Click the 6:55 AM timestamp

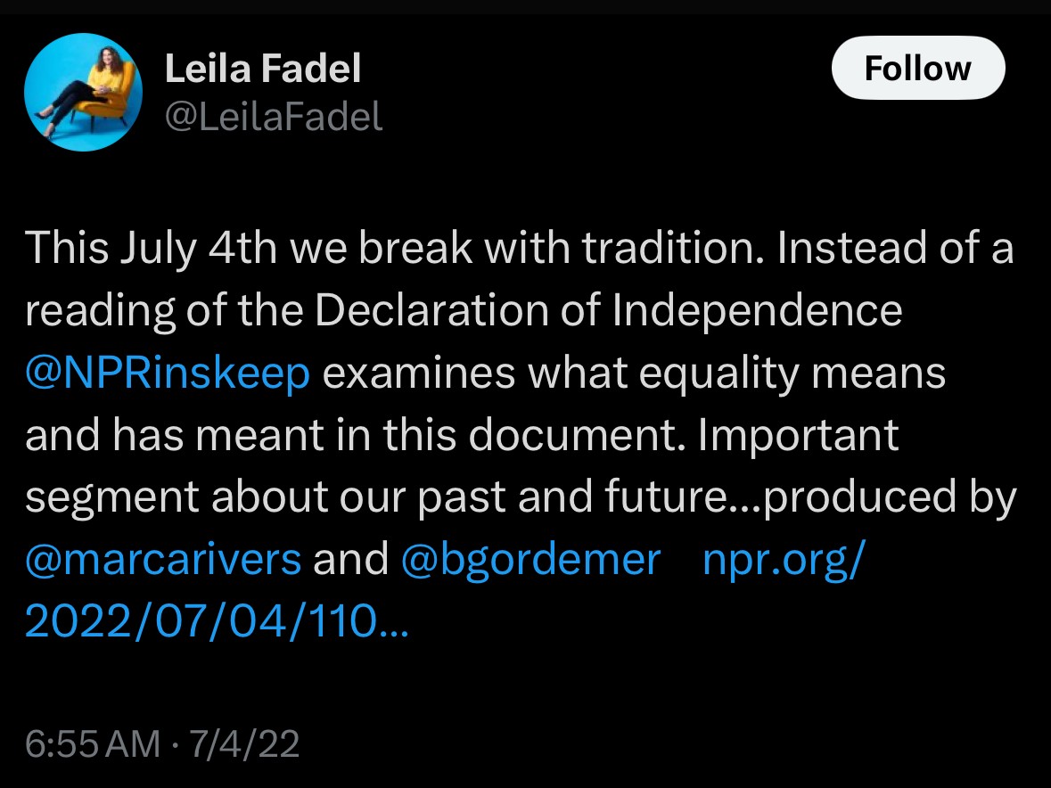[93, 743]
